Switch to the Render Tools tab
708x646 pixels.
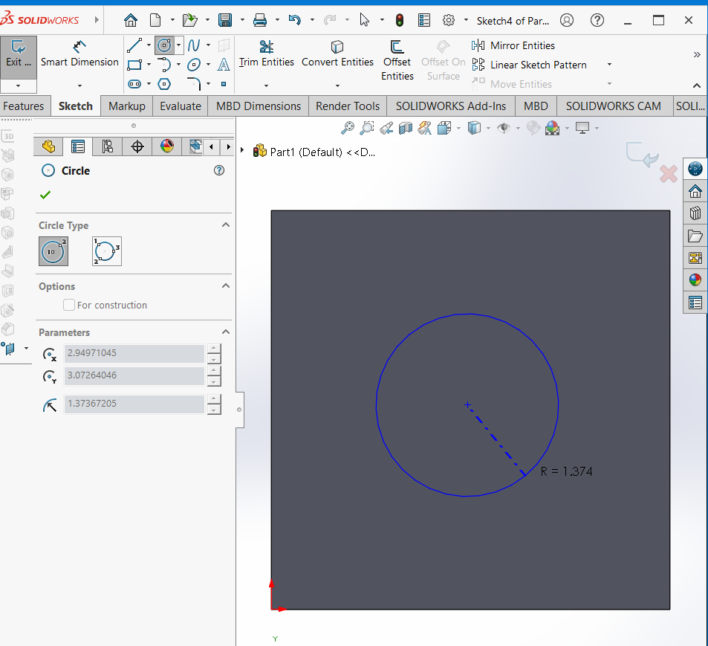[348, 106]
